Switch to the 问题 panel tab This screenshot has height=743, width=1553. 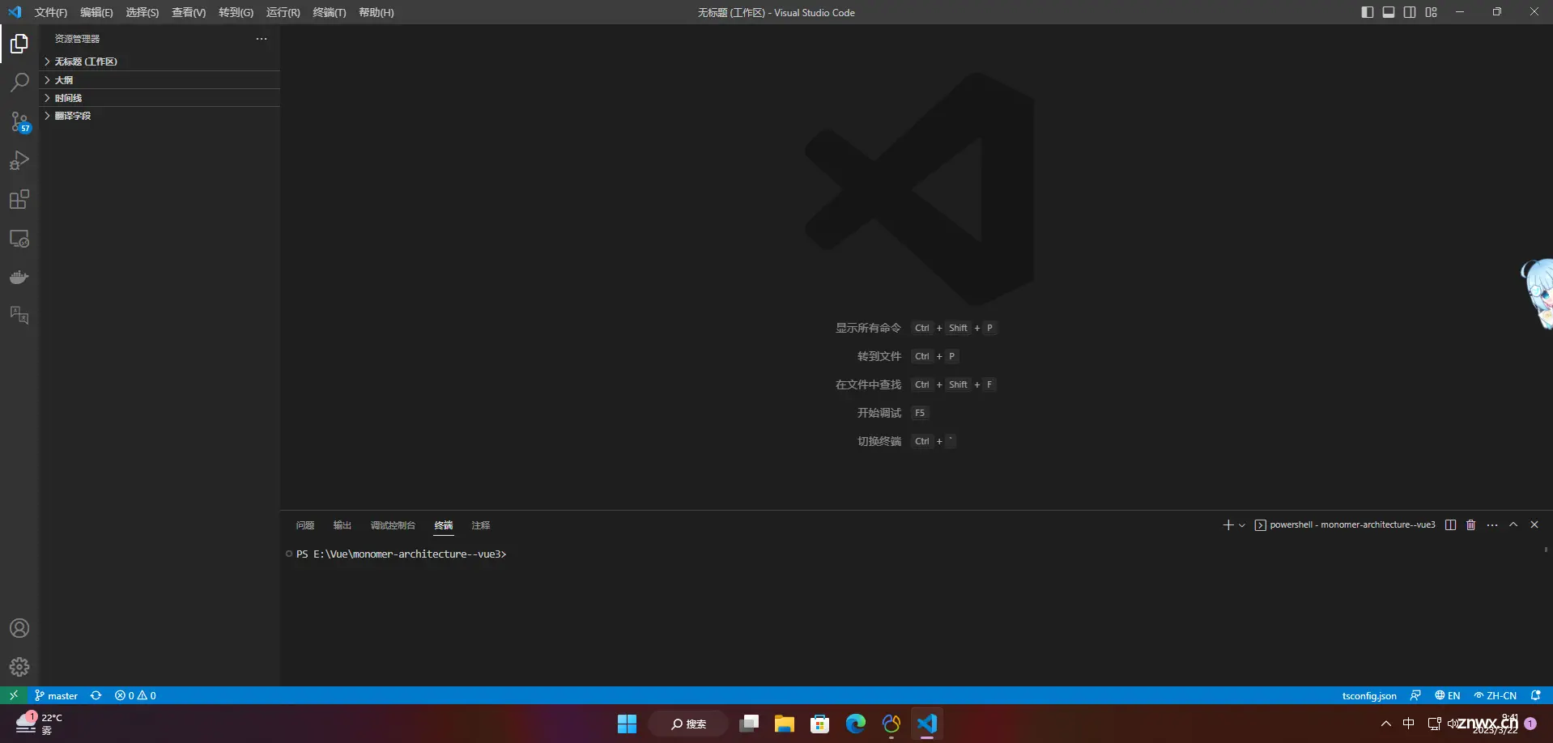click(x=305, y=525)
